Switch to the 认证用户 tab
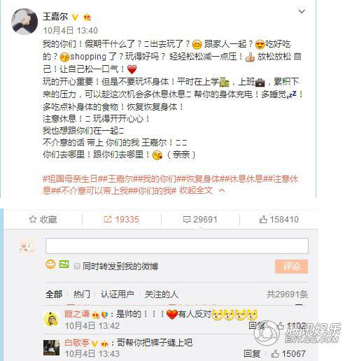Viewport: 350px width, 361px height. point(117,295)
